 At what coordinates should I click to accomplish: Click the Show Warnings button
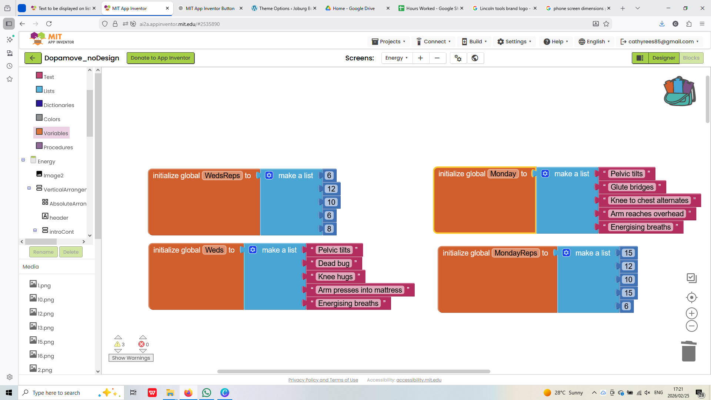point(131,358)
